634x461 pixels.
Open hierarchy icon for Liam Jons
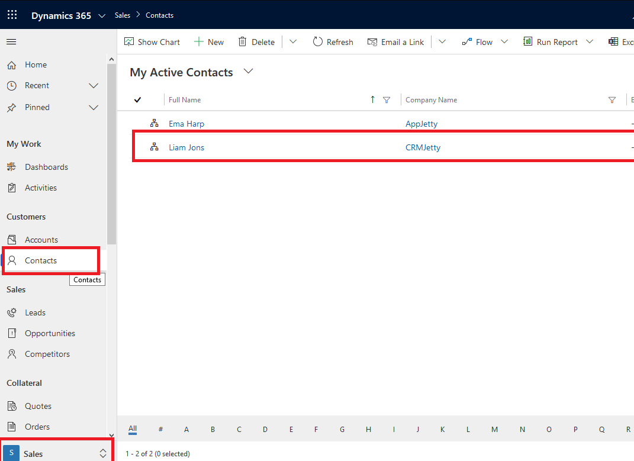tap(154, 147)
